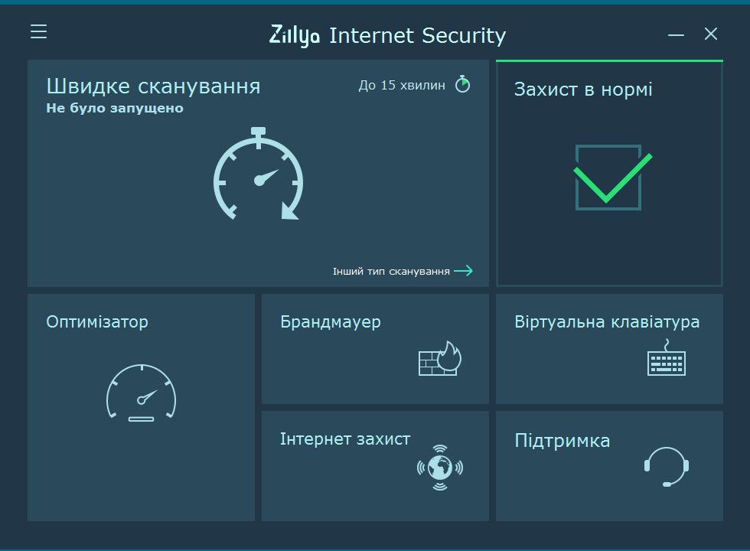Open the Віртуальна клавіатура tile

(x=609, y=349)
